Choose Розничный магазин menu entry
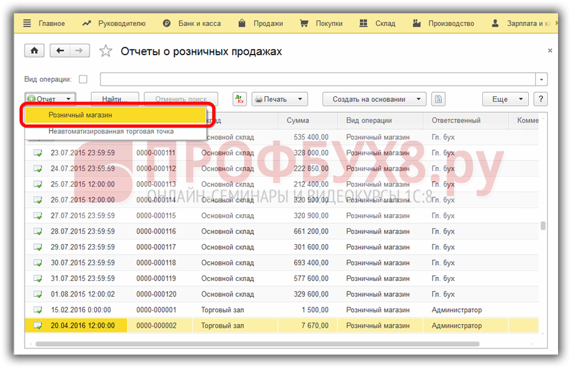This screenshot has width=571, height=368. 115,115
